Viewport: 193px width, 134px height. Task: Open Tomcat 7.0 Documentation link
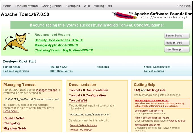click(88, 90)
